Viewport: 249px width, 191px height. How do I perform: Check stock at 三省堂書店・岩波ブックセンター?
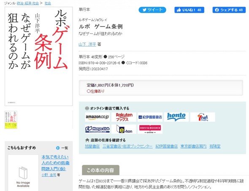pyautogui.click(x=127, y=146)
